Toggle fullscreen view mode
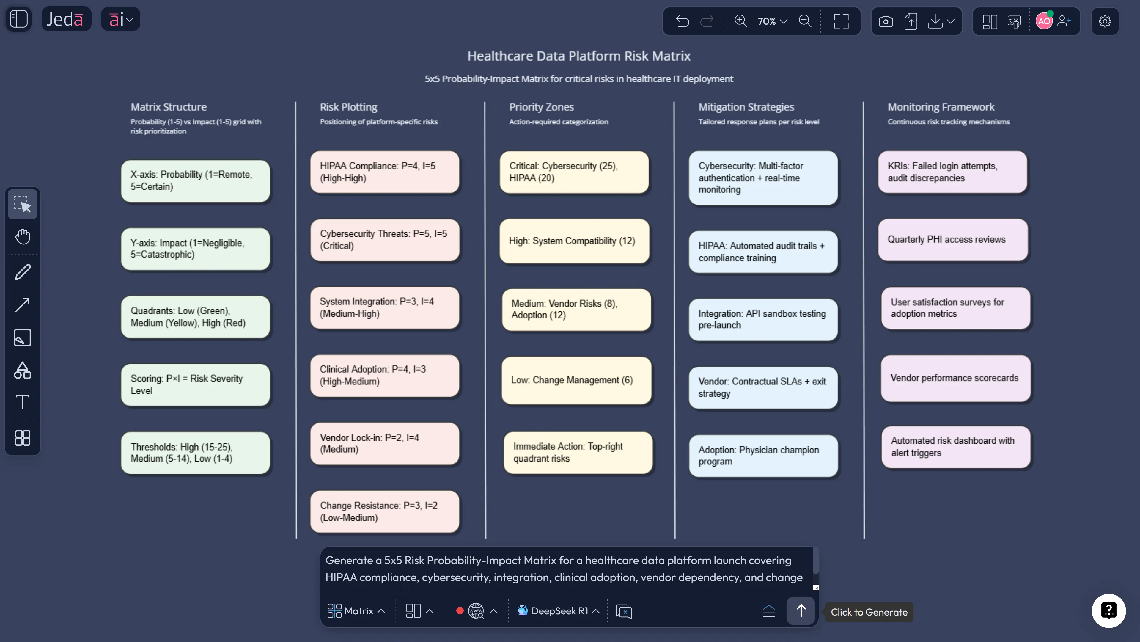This screenshot has height=642, width=1140. (841, 21)
